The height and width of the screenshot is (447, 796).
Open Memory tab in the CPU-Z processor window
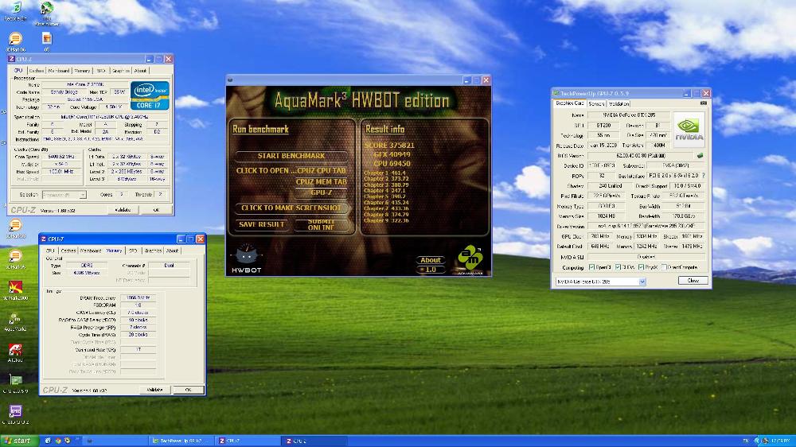pyautogui.click(x=82, y=71)
